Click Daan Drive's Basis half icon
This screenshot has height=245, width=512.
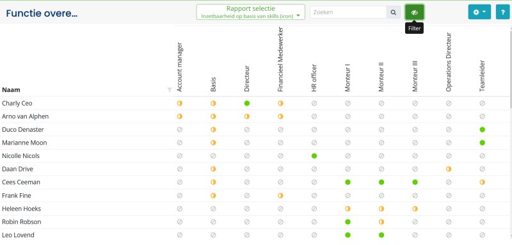click(213, 169)
